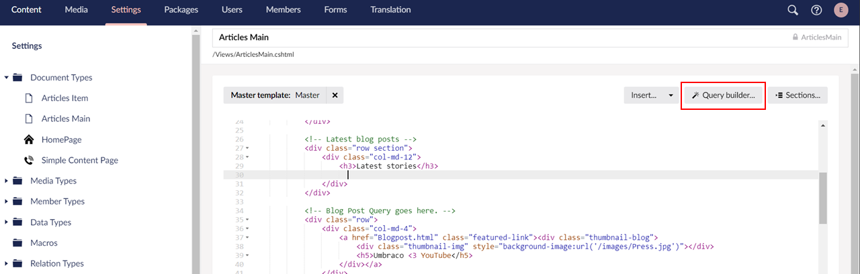Go to the Forms section
The width and height of the screenshot is (860, 274).
tap(335, 10)
